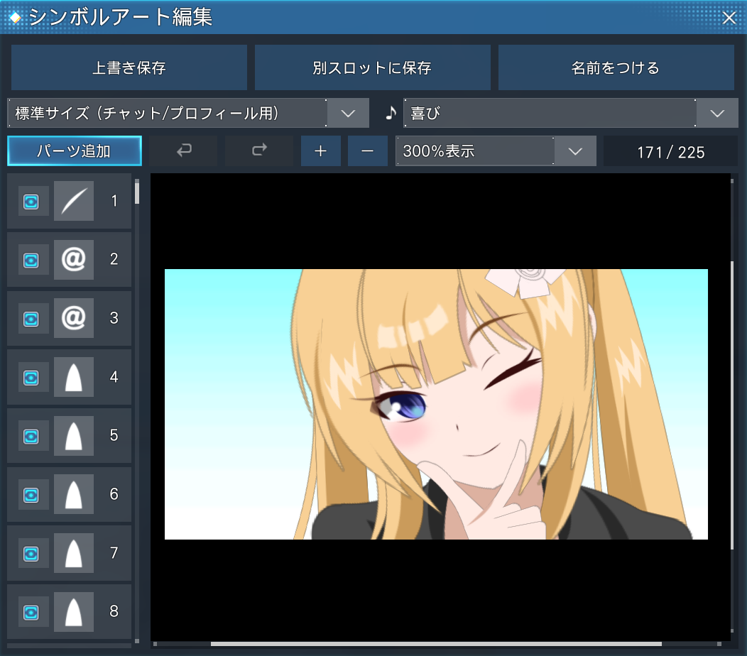Click the 上書き保存 button
Viewport: 747px width, 656px height.
[x=129, y=67]
